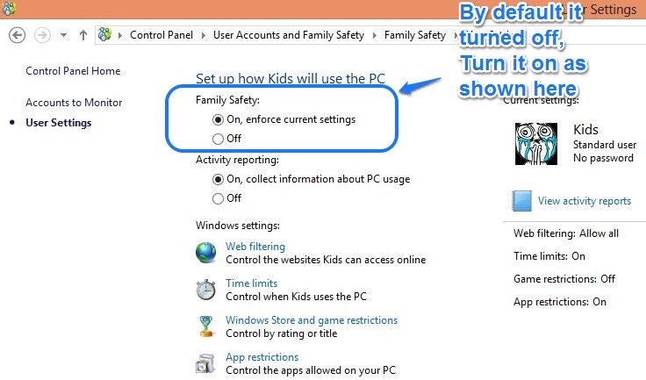Click the Forward navigation arrow

(x=41, y=35)
